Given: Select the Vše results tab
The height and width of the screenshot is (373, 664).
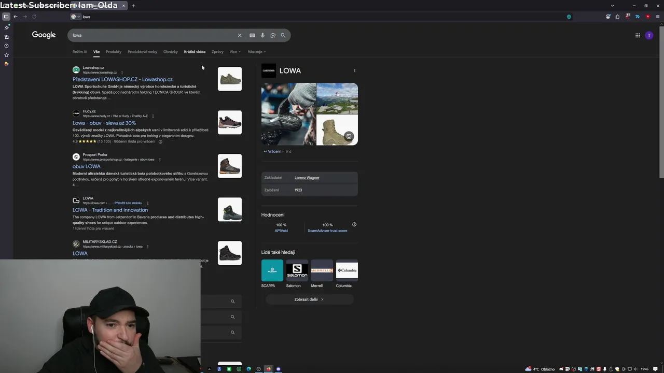Looking at the screenshot, I should point(96,52).
